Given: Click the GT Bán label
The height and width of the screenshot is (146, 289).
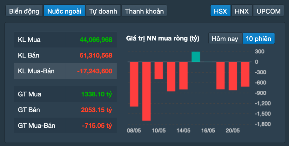Looking at the screenshot, I should 29,110.
